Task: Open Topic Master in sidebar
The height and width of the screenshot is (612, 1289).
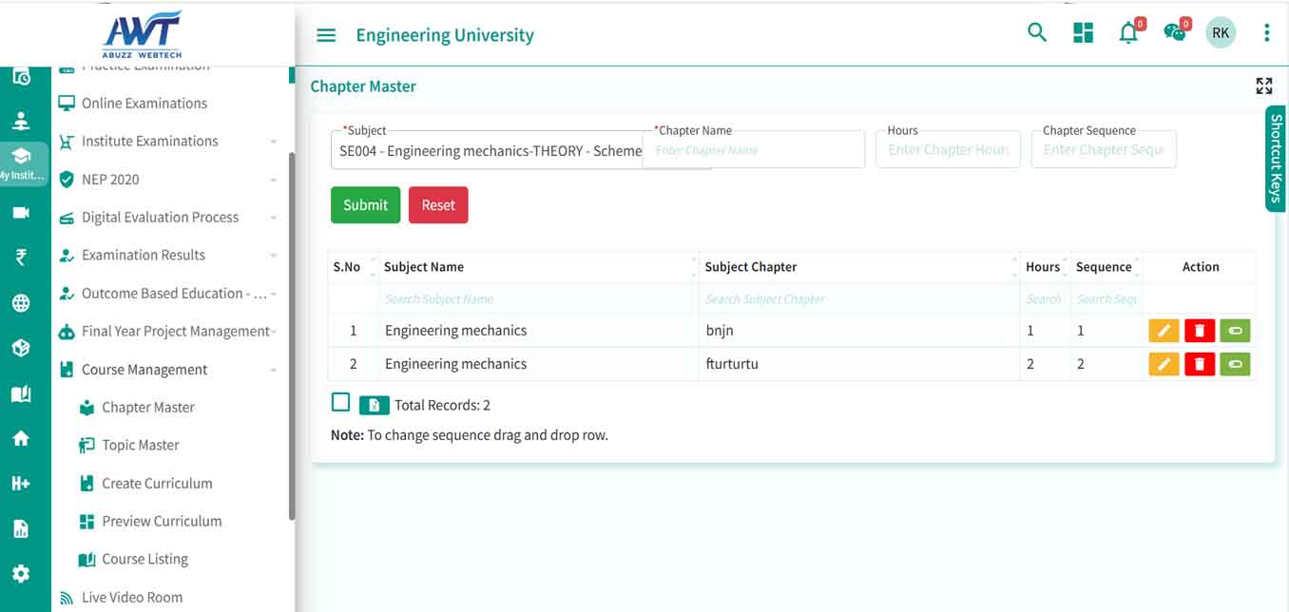Action: coord(141,445)
